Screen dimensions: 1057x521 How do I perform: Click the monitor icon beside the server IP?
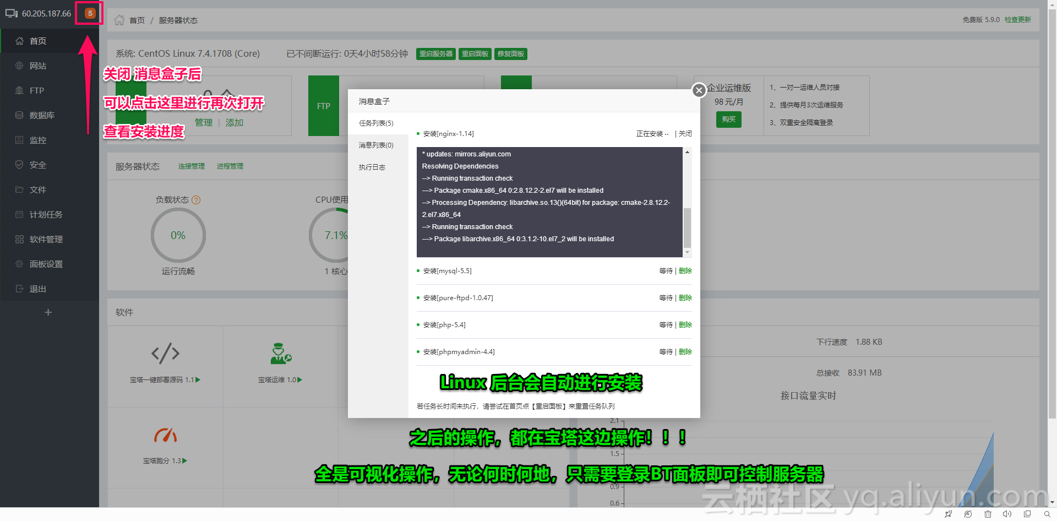click(x=12, y=13)
